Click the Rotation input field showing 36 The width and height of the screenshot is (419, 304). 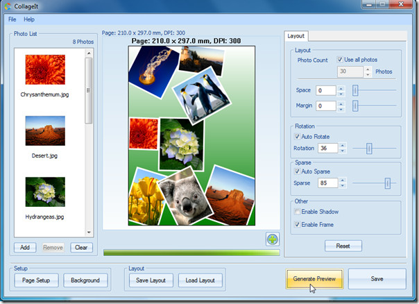(x=328, y=148)
